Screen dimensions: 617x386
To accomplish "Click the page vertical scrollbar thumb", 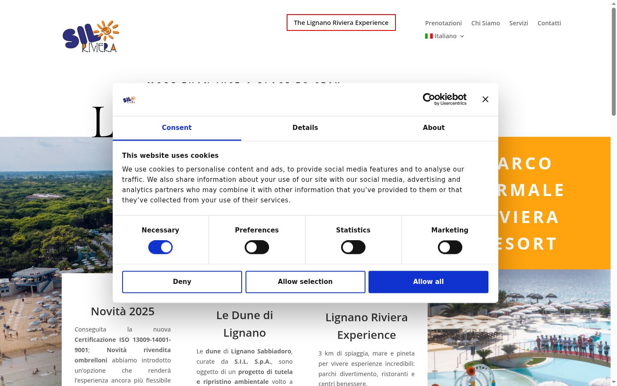I will click(614, 61).
